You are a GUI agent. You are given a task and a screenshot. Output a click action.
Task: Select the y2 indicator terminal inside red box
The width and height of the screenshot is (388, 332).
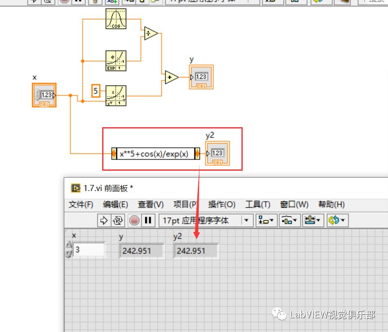pos(218,153)
